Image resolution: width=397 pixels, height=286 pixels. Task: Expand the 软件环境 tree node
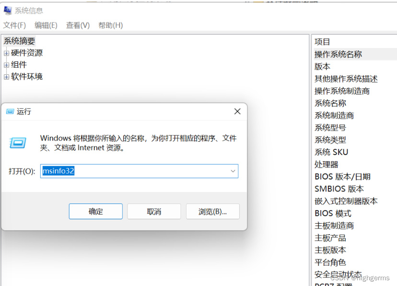pos(6,77)
